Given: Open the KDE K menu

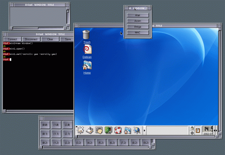Looking at the screenshot, I should [x=81, y=130].
